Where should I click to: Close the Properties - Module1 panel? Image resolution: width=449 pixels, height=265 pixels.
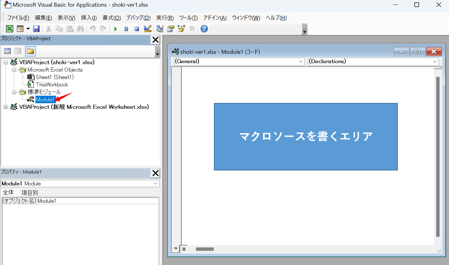click(x=155, y=173)
